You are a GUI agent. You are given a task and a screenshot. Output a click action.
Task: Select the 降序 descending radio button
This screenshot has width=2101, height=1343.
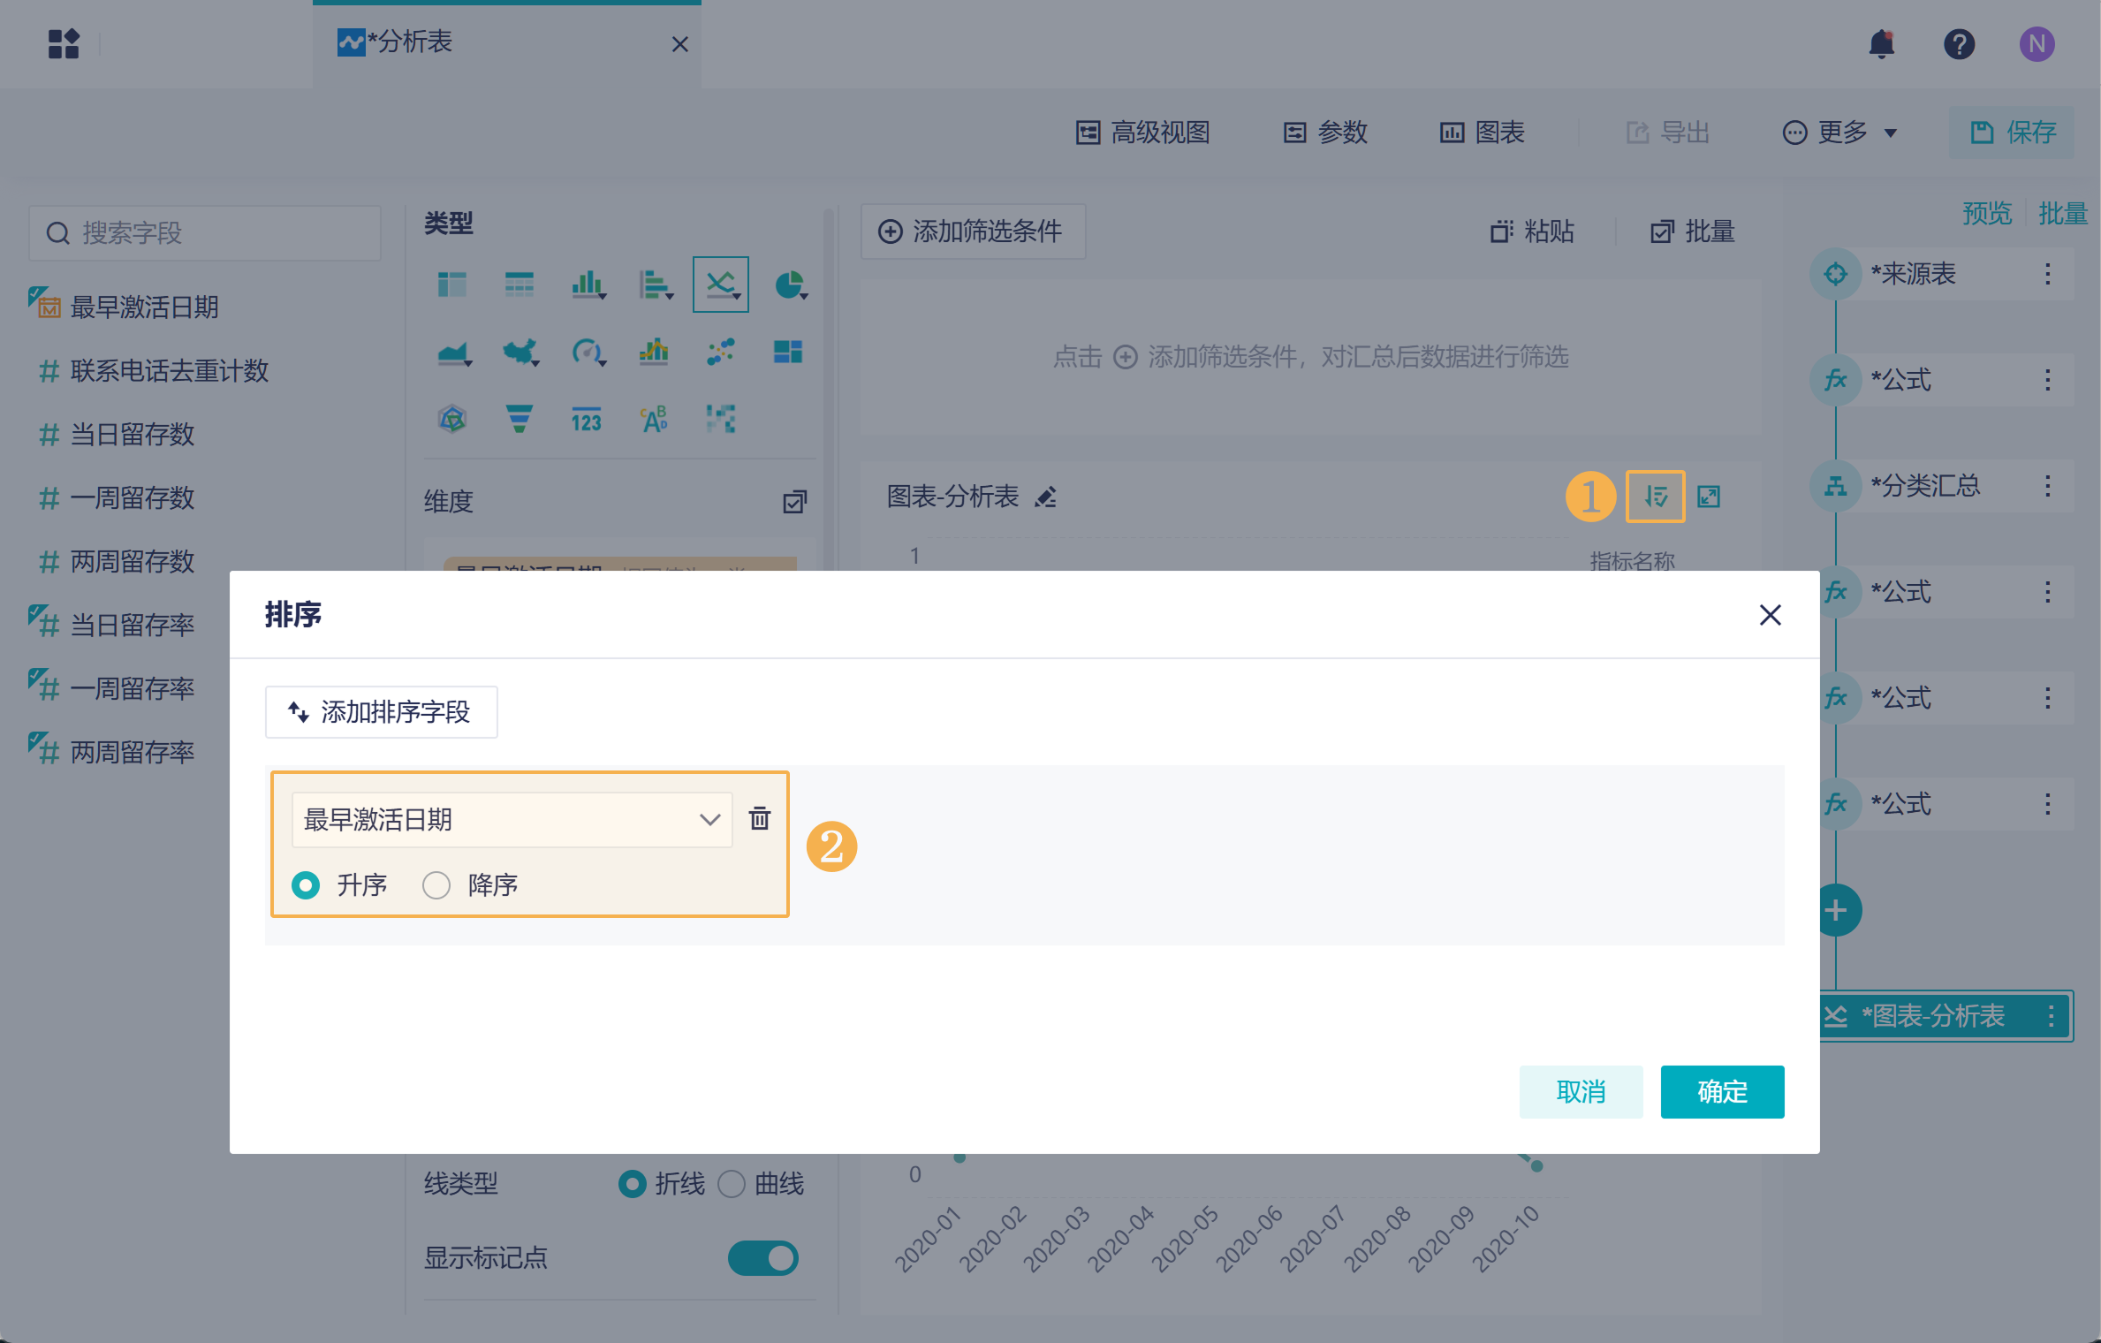[436, 884]
